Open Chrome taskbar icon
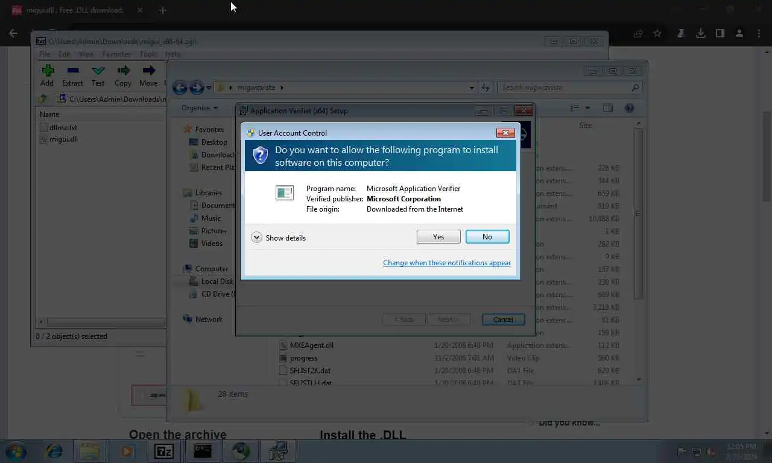Screen dimensions: 772x463 pyautogui.click(x=241, y=451)
